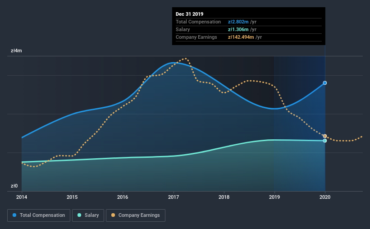Select the 2014 x-axis label
Image resolution: width=370 pixels, height=229 pixels.
pyautogui.click(x=22, y=197)
